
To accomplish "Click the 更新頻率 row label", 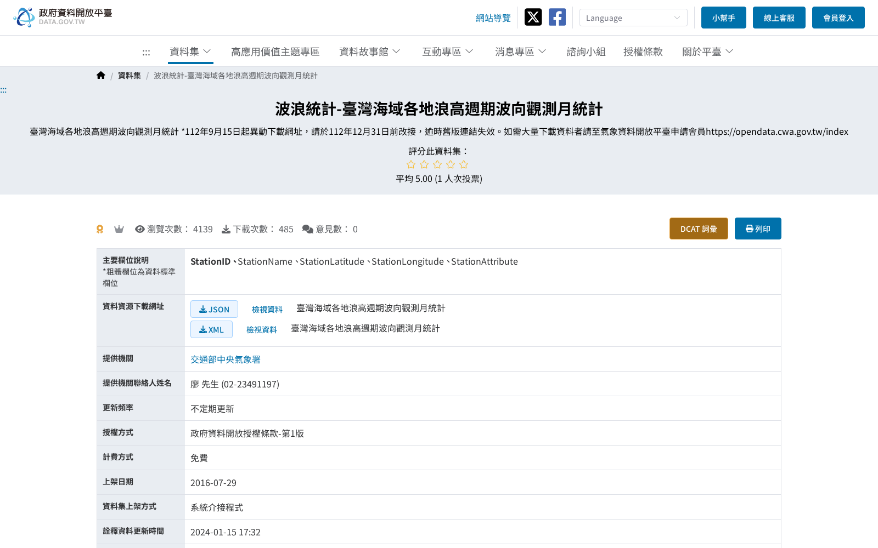I will 118,408.
